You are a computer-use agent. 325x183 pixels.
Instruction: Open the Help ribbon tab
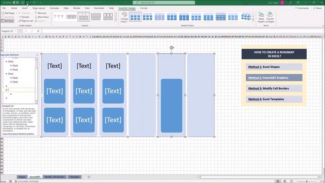point(111,8)
